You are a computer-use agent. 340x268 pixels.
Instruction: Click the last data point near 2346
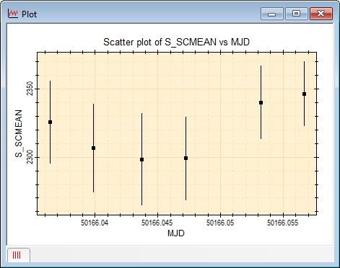(304, 94)
